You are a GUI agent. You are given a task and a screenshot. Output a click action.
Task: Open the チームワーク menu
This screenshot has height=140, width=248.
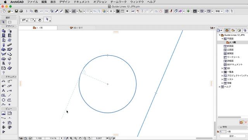119,2
